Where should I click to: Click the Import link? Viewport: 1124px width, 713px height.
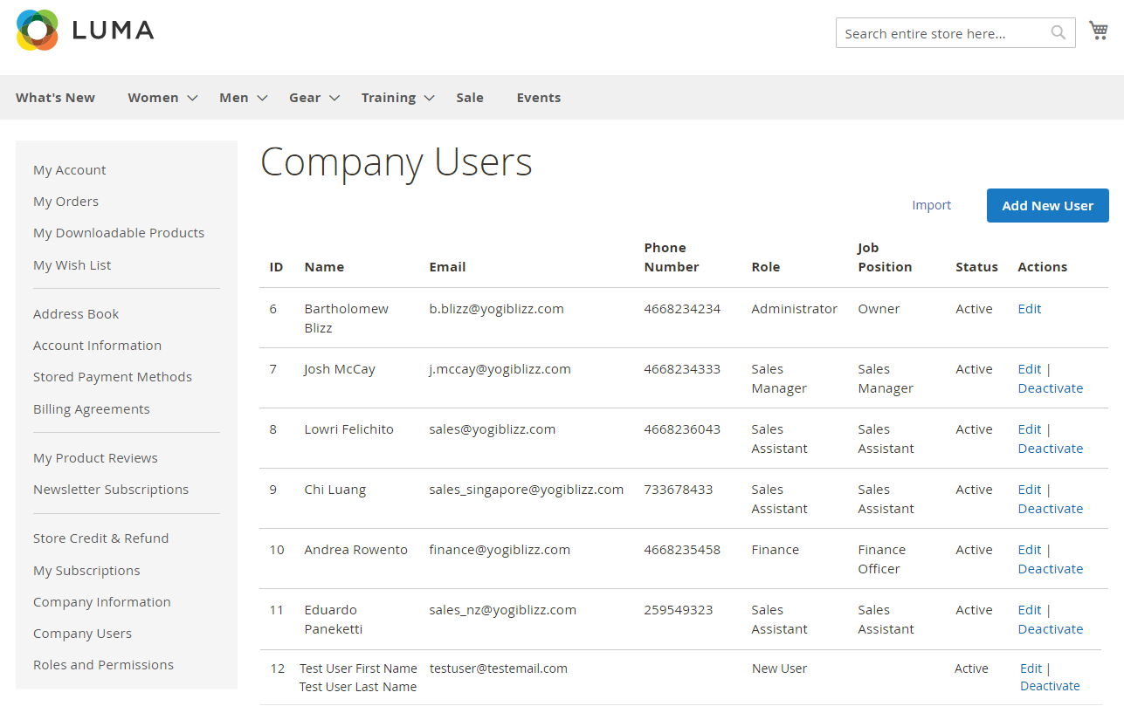click(932, 205)
